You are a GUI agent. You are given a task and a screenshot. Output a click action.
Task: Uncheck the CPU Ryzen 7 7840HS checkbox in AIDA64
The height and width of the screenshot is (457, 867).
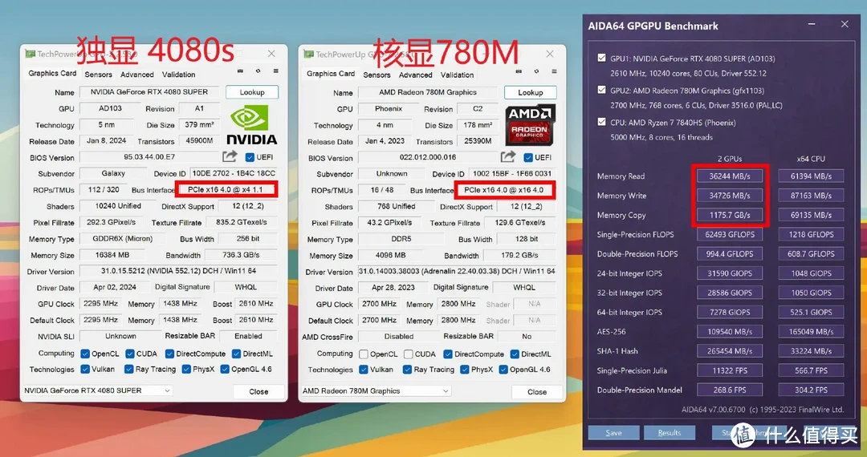601,122
